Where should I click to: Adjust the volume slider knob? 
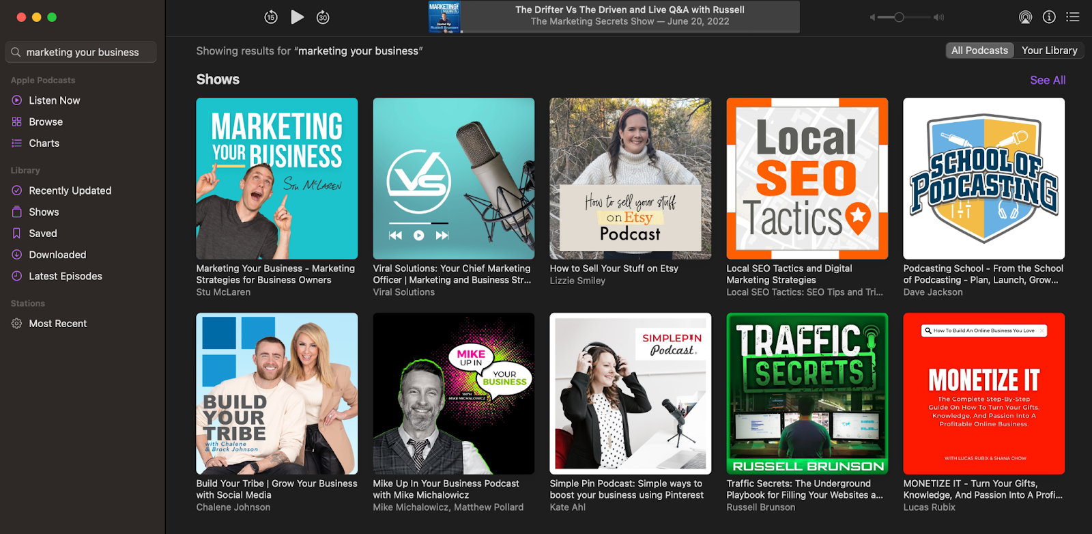899,17
